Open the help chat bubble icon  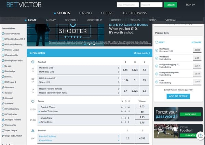pos(201,136)
